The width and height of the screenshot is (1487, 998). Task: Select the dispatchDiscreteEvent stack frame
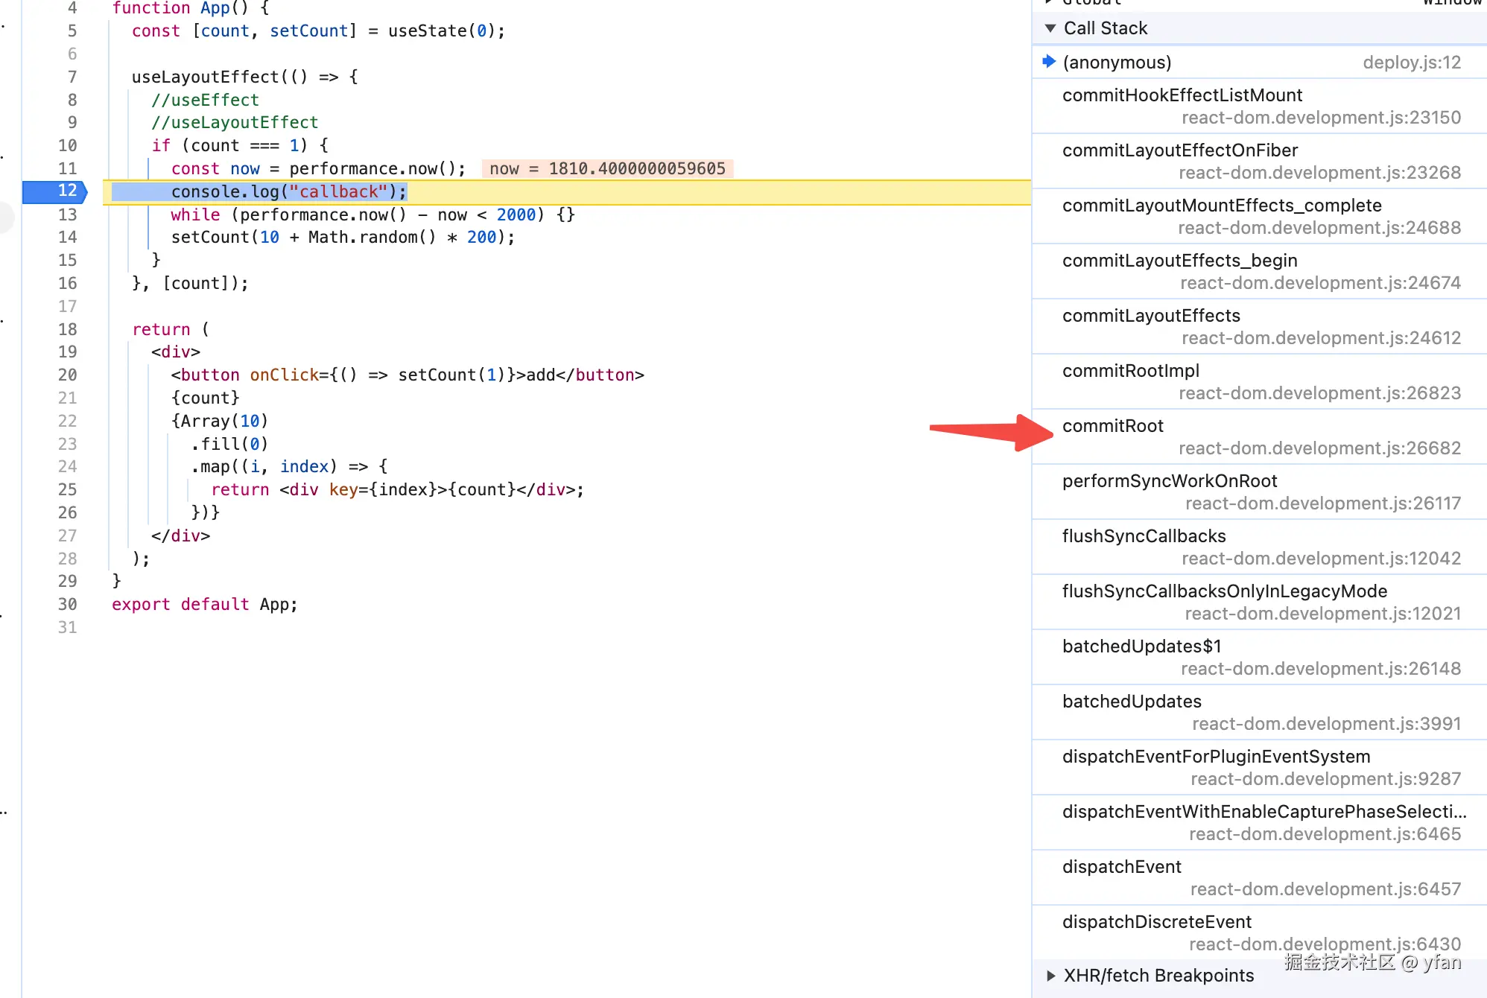pos(1156,922)
